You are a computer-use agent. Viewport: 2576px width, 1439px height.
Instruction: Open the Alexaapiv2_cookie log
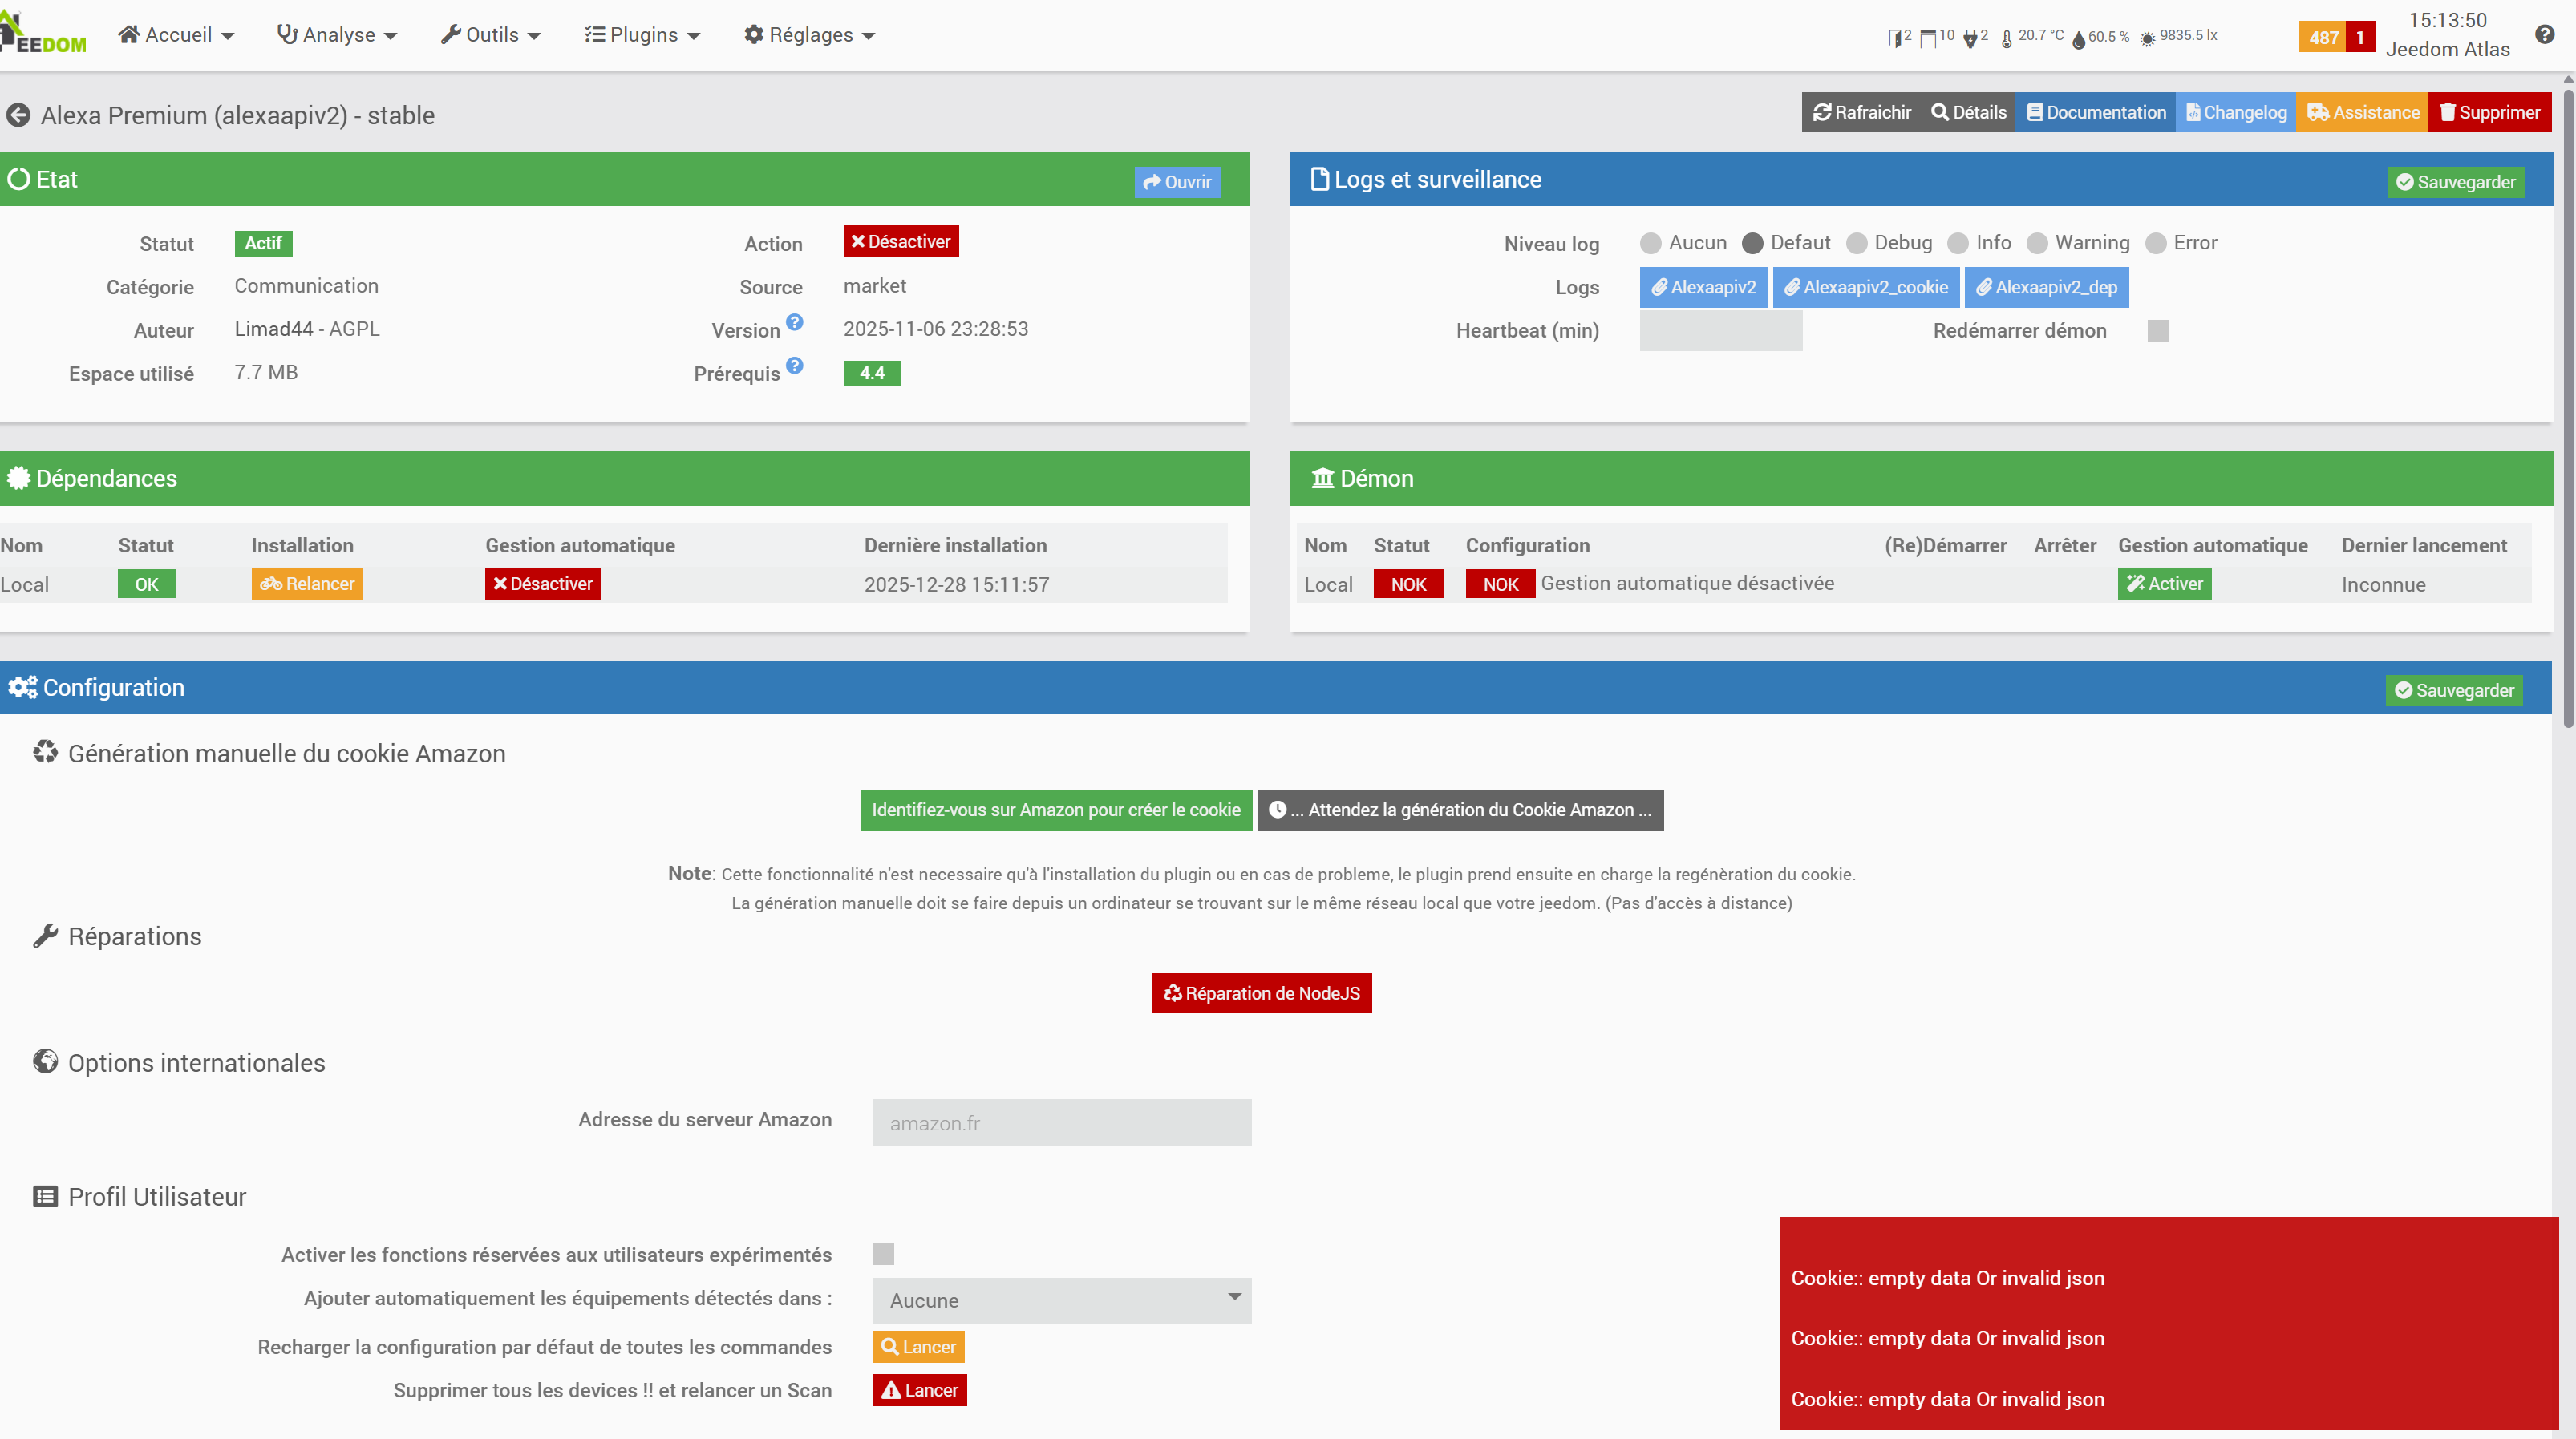pyautogui.click(x=1865, y=288)
